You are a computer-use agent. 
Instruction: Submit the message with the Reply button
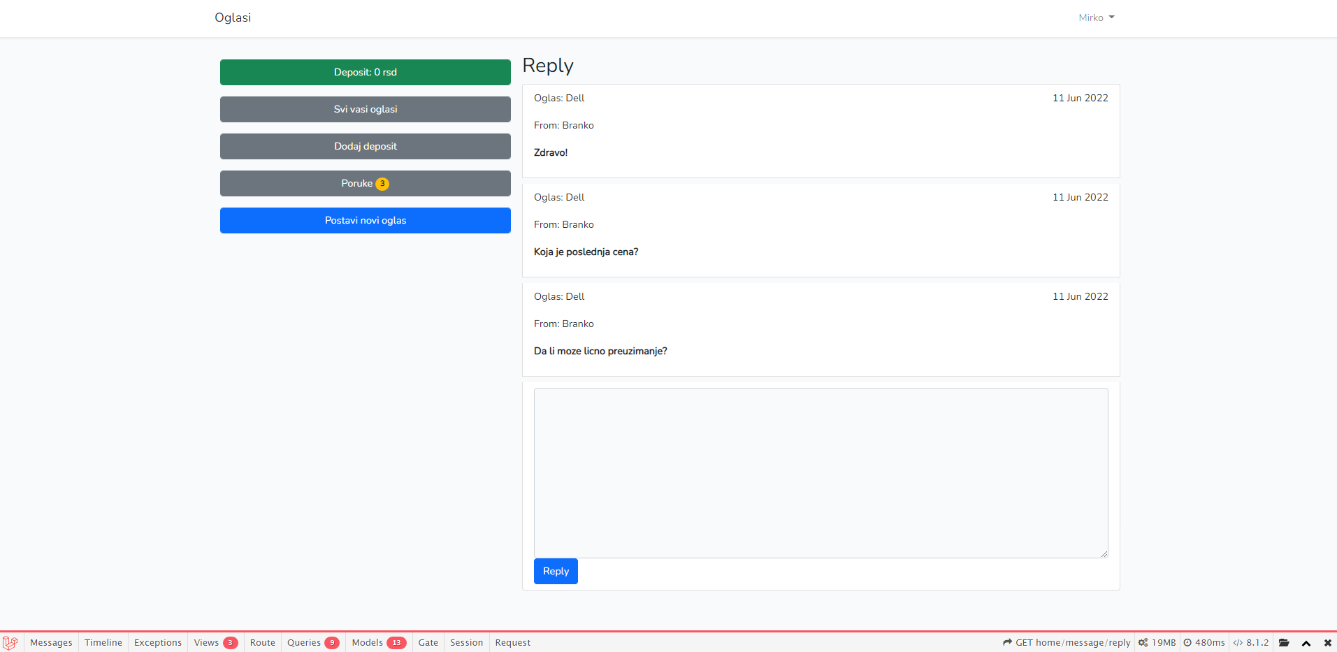[x=555, y=571]
